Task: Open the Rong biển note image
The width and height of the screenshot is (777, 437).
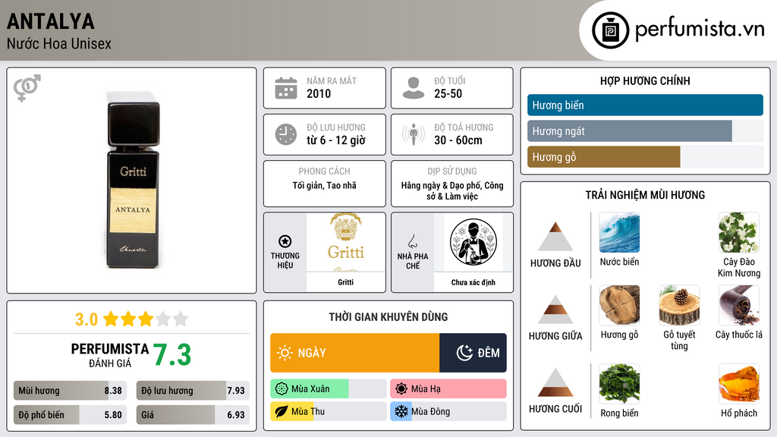Action: (x=619, y=384)
